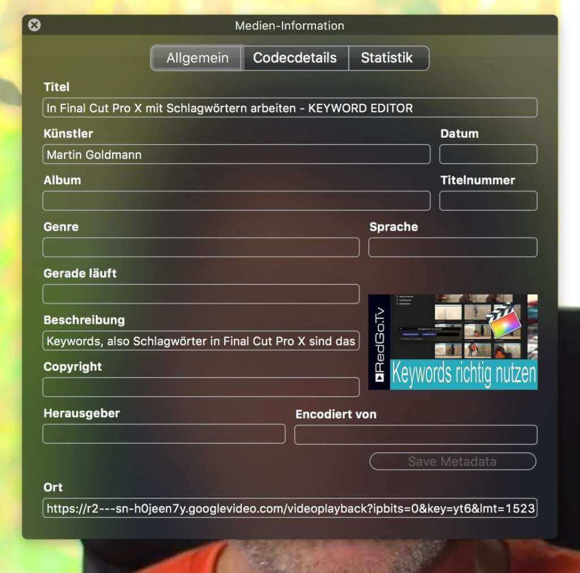Screen dimensions: 580x573
Task: Click the Save Metadata button
Action: tap(453, 461)
